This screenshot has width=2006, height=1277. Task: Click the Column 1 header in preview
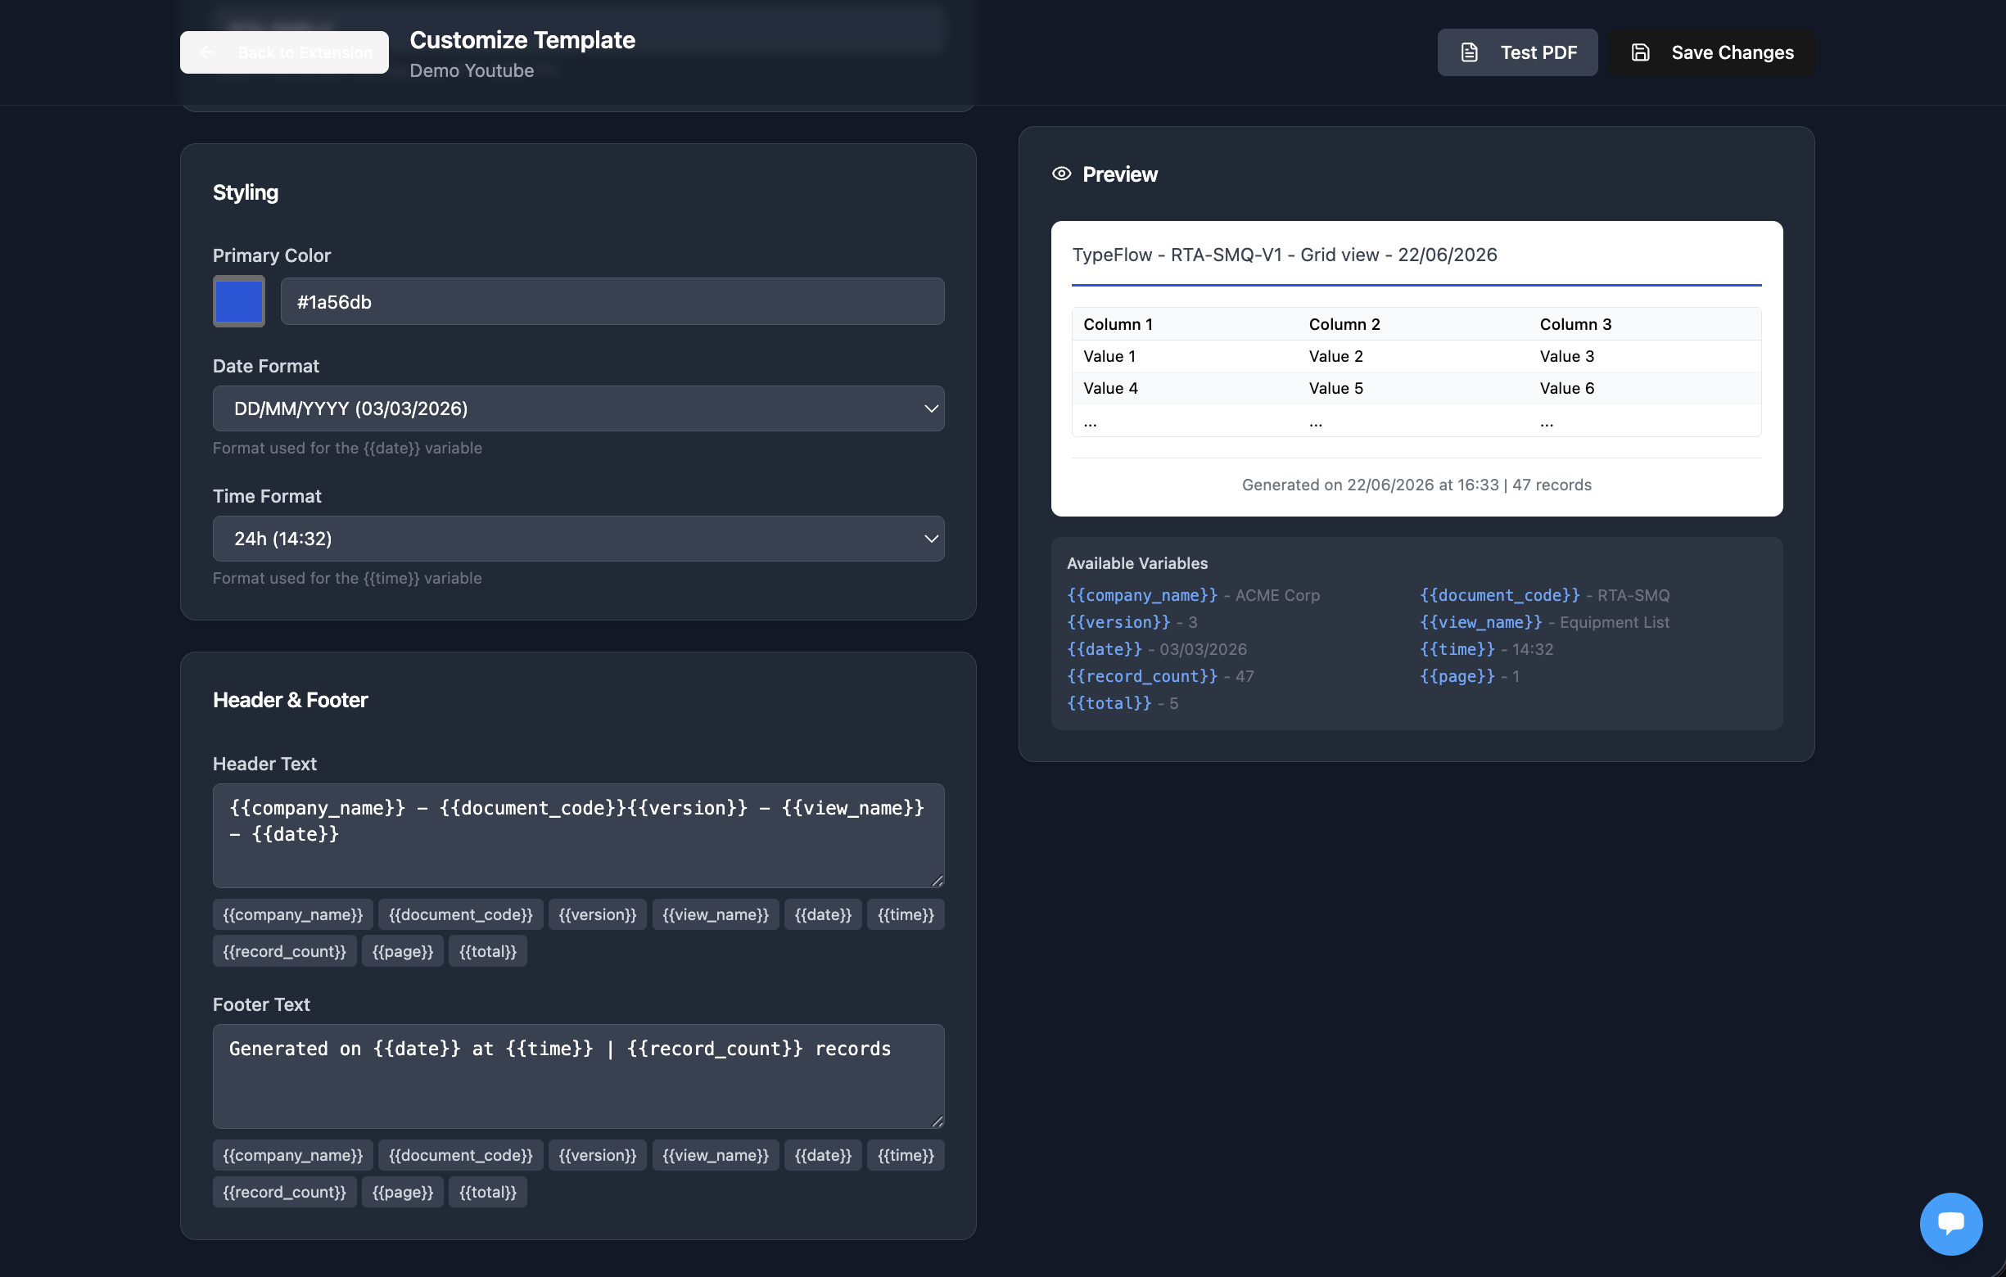[x=1118, y=324]
